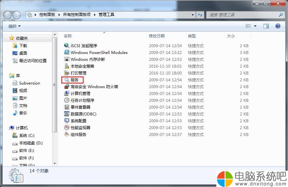Expand the change view options arrow
288x187 pixels.
pyautogui.click(x=255, y=26)
